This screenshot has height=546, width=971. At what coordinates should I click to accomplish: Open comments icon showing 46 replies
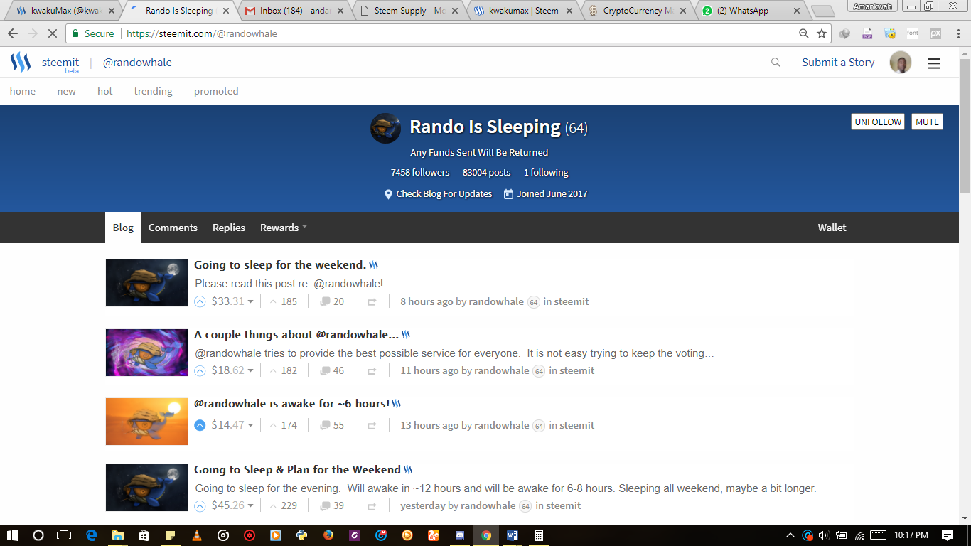[x=332, y=370]
